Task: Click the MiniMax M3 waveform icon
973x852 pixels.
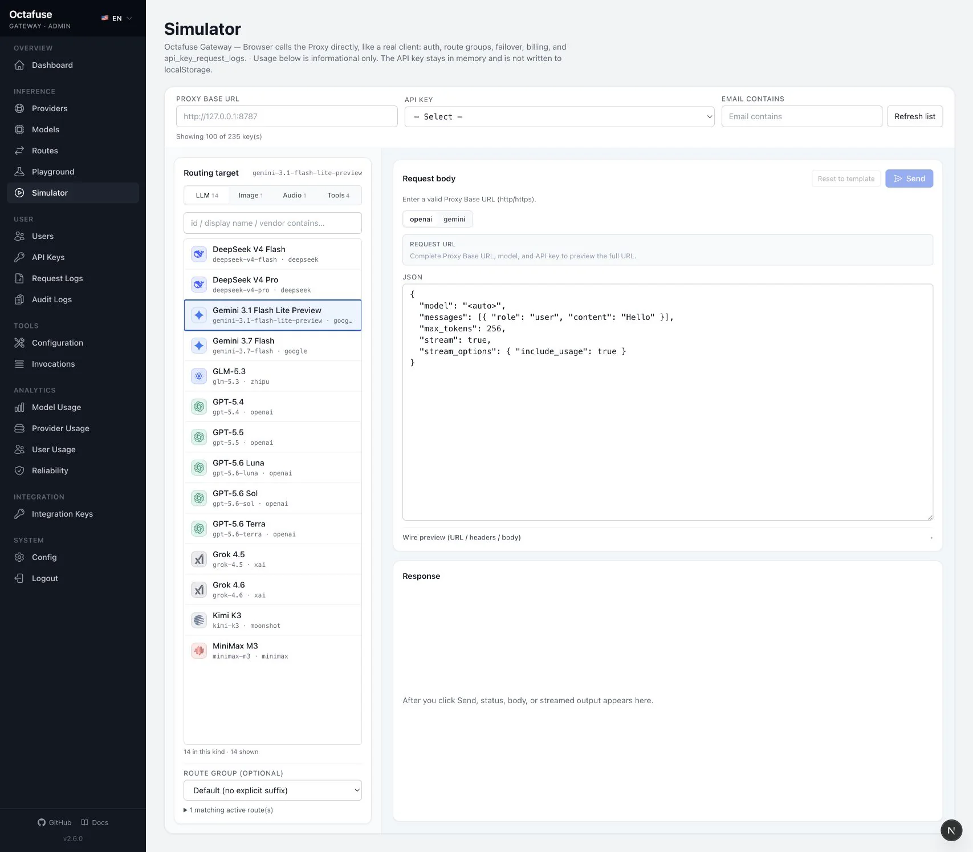Action: point(199,651)
